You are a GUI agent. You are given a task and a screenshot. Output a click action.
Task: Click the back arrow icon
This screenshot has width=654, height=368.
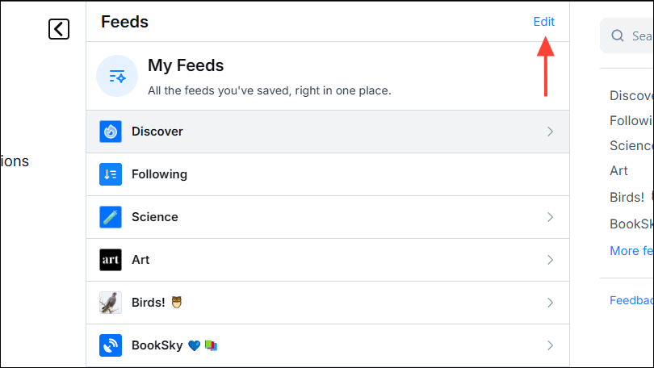coord(59,29)
